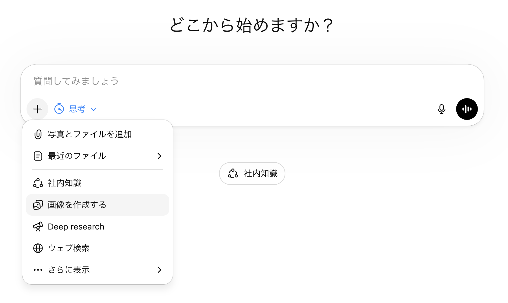508x303 pixels.
Task: Click the globe icon for ウェブ検索
Action: (38, 248)
